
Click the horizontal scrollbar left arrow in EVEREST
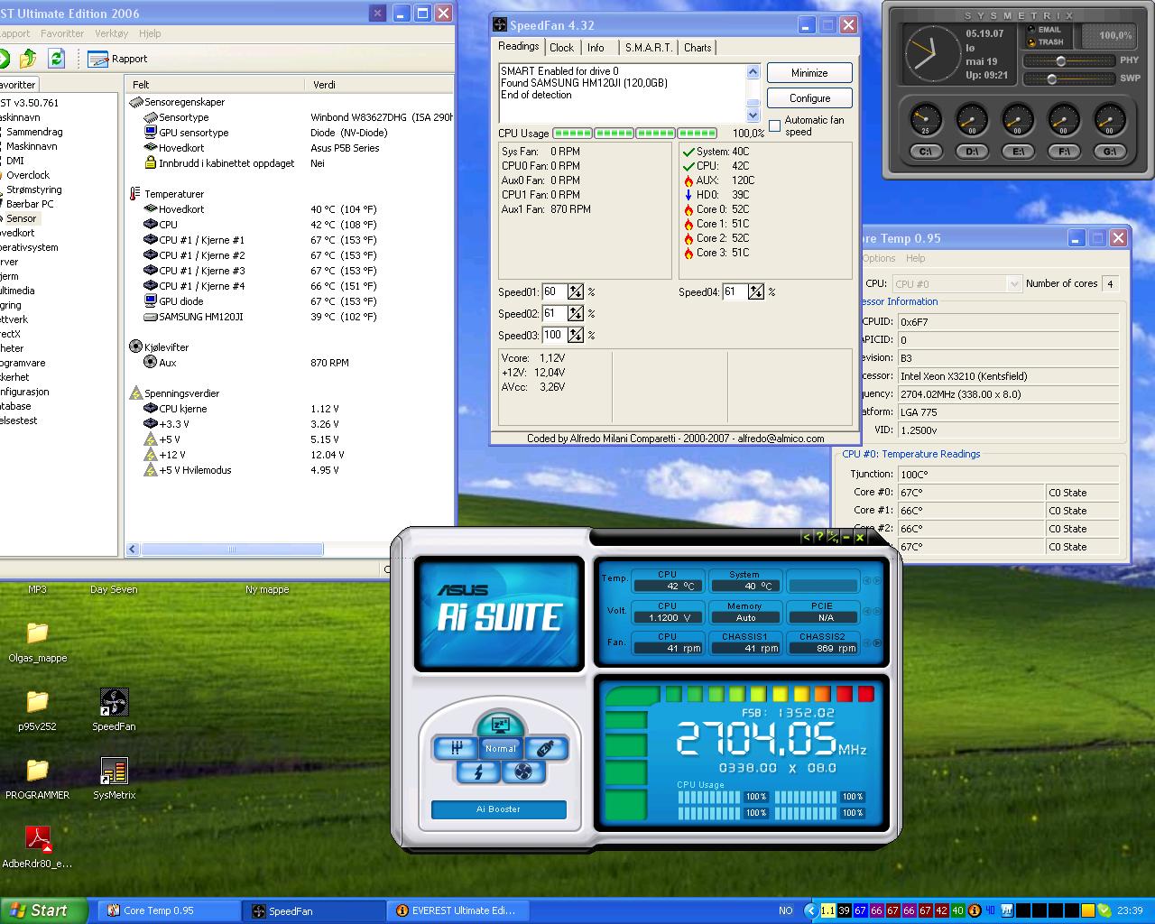tap(133, 549)
